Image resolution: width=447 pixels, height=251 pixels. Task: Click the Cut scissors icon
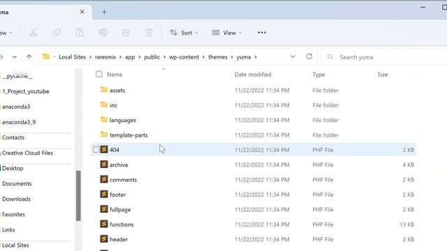34,33
